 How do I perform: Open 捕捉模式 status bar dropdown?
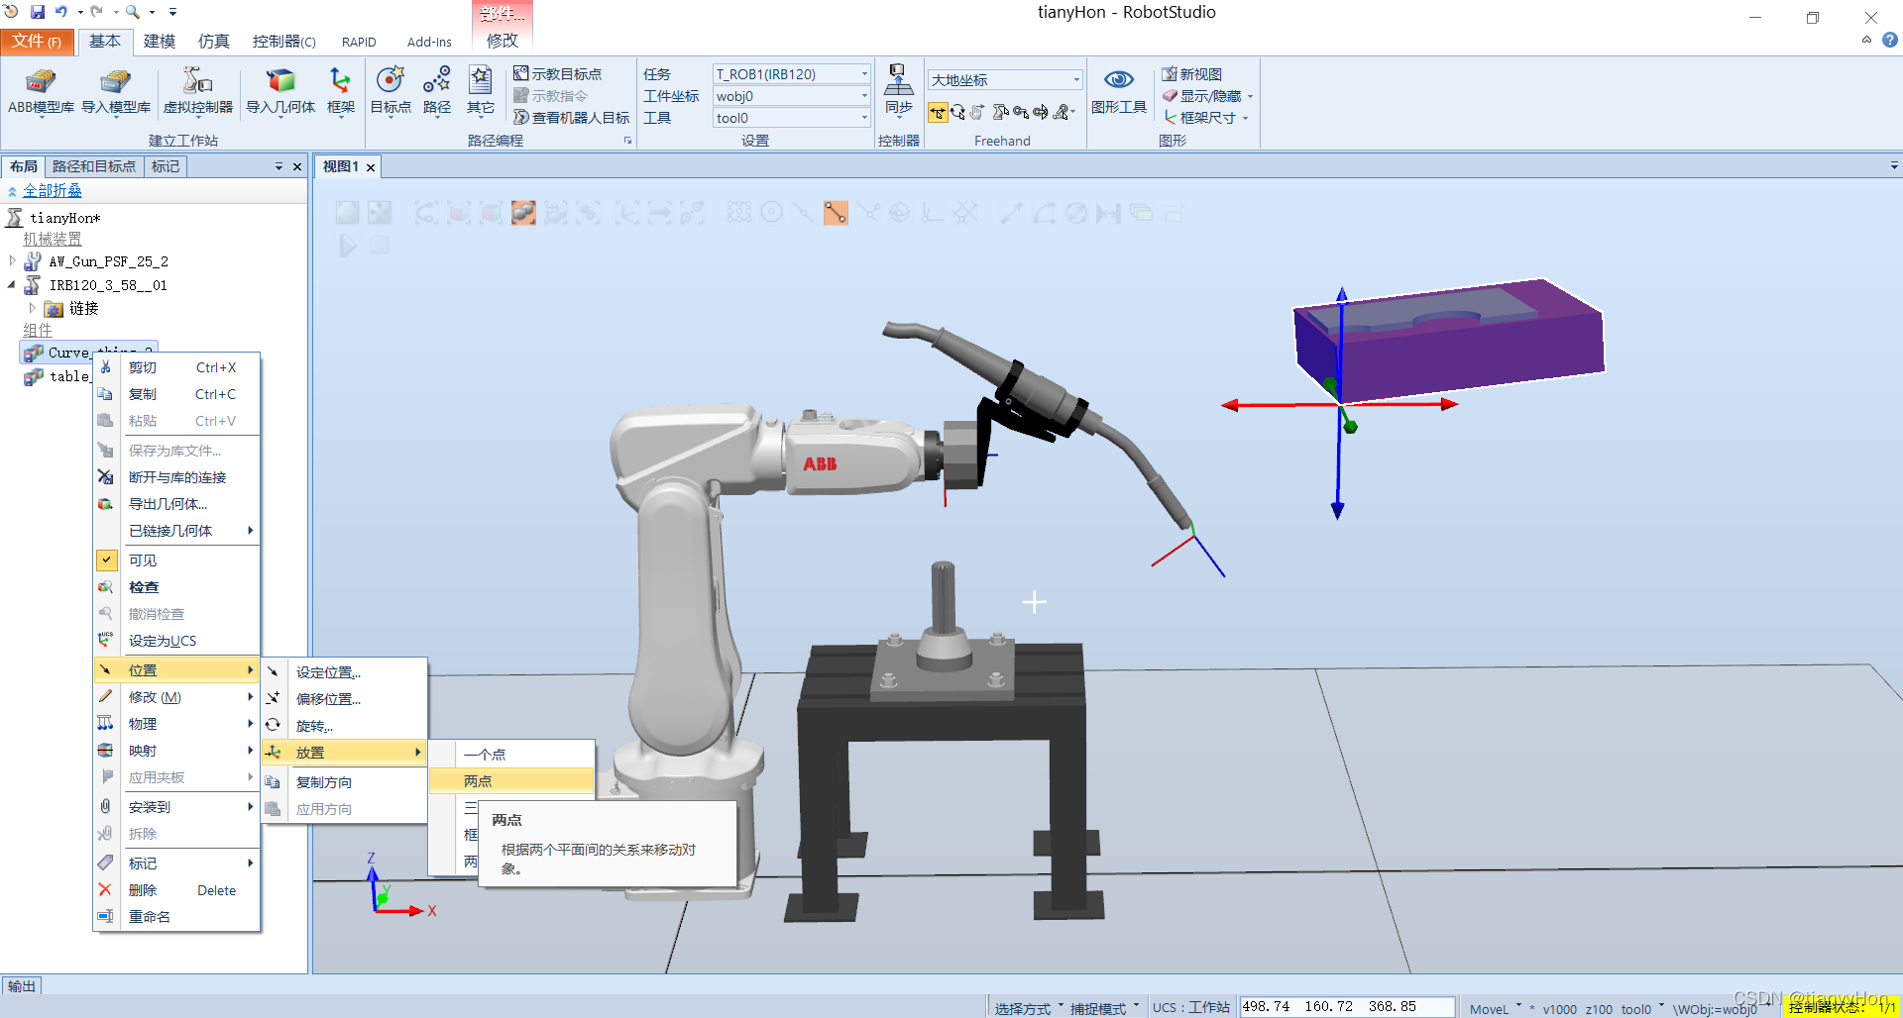tap(1103, 1008)
